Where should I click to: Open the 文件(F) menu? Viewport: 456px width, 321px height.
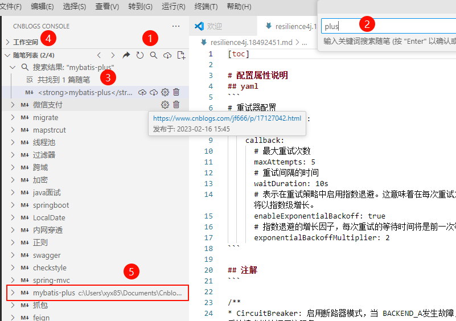coord(11,6)
